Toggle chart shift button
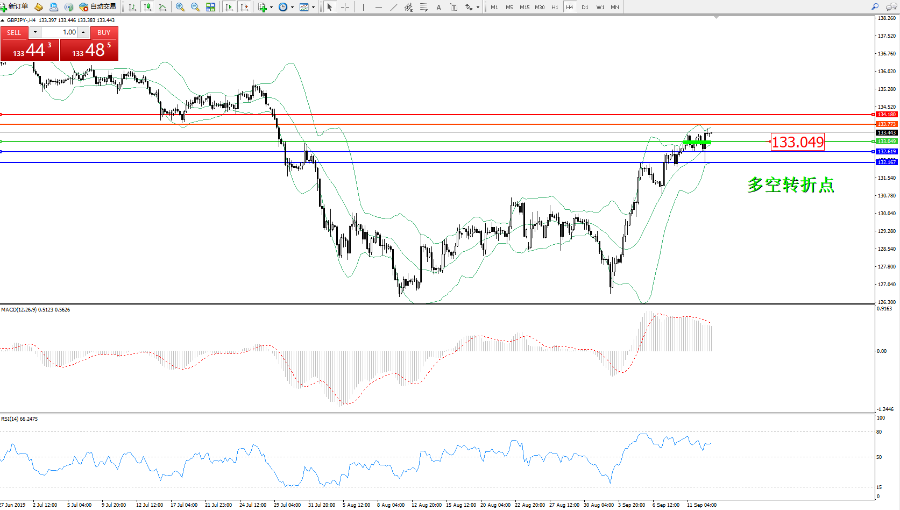Image resolution: width=900 pixels, height=510 pixels. [244, 7]
